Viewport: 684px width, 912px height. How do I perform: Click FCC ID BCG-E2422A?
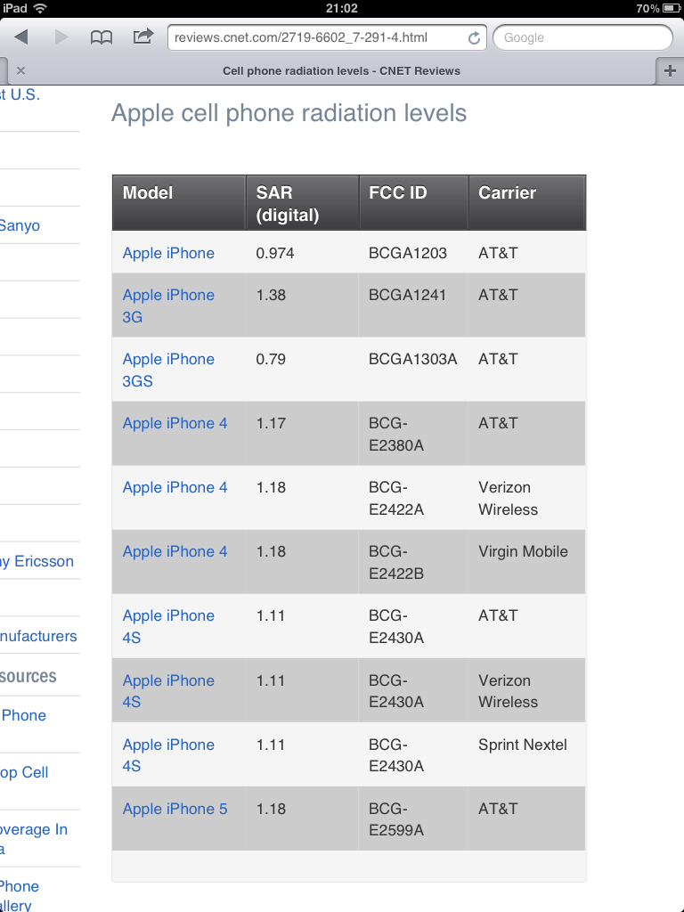pyautogui.click(x=396, y=499)
